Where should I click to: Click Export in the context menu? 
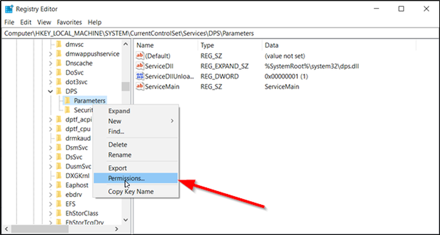117,168
